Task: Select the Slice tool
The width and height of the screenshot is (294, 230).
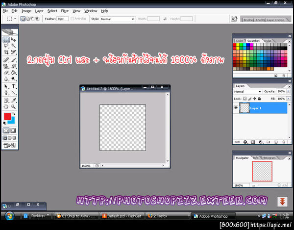Action: [13, 52]
